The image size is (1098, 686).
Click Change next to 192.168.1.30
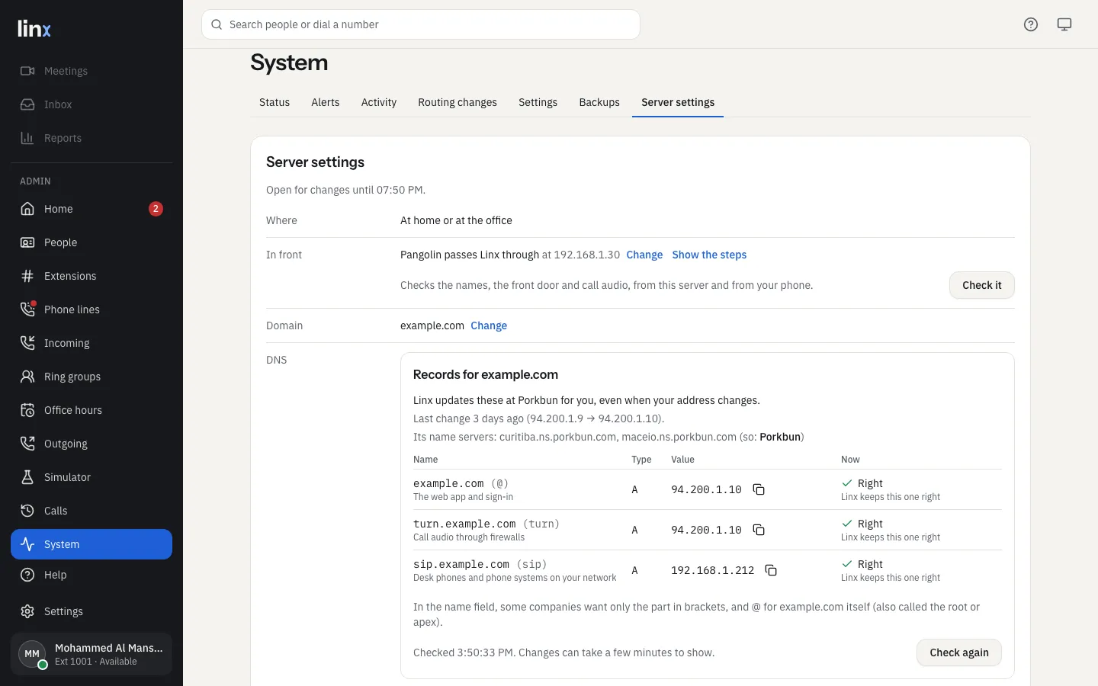point(644,255)
